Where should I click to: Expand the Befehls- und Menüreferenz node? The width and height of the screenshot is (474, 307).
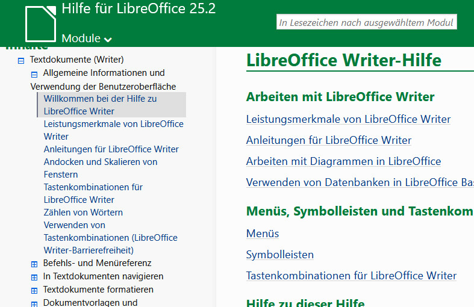(x=34, y=264)
